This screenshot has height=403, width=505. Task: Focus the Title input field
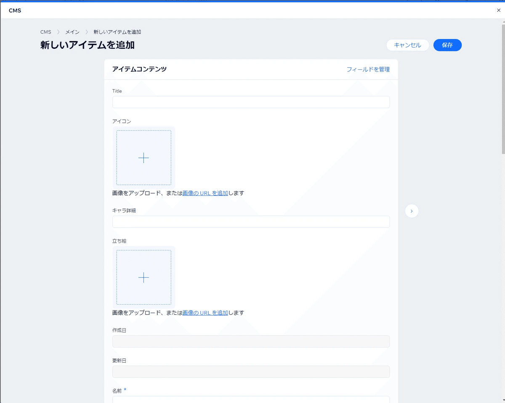(251, 102)
